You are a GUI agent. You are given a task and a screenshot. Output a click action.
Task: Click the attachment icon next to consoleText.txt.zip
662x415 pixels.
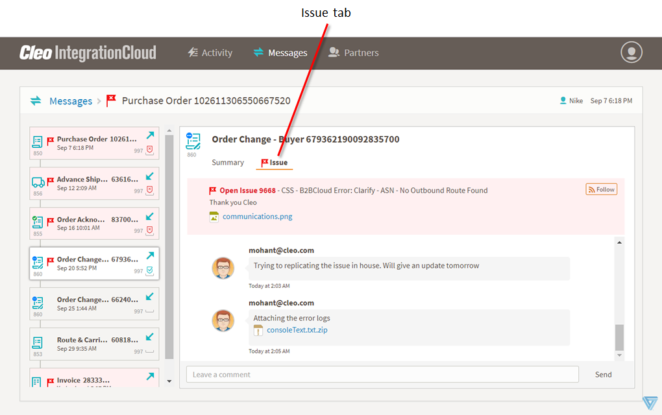(x=258, y=330)
